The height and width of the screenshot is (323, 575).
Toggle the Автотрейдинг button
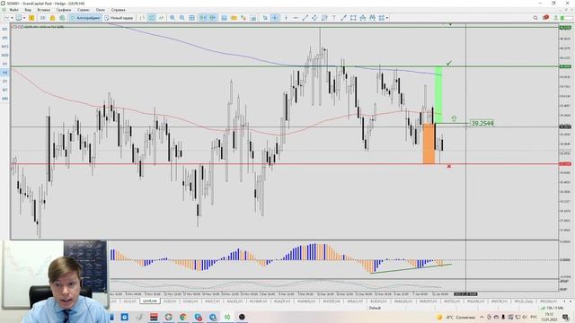point(85,18)
